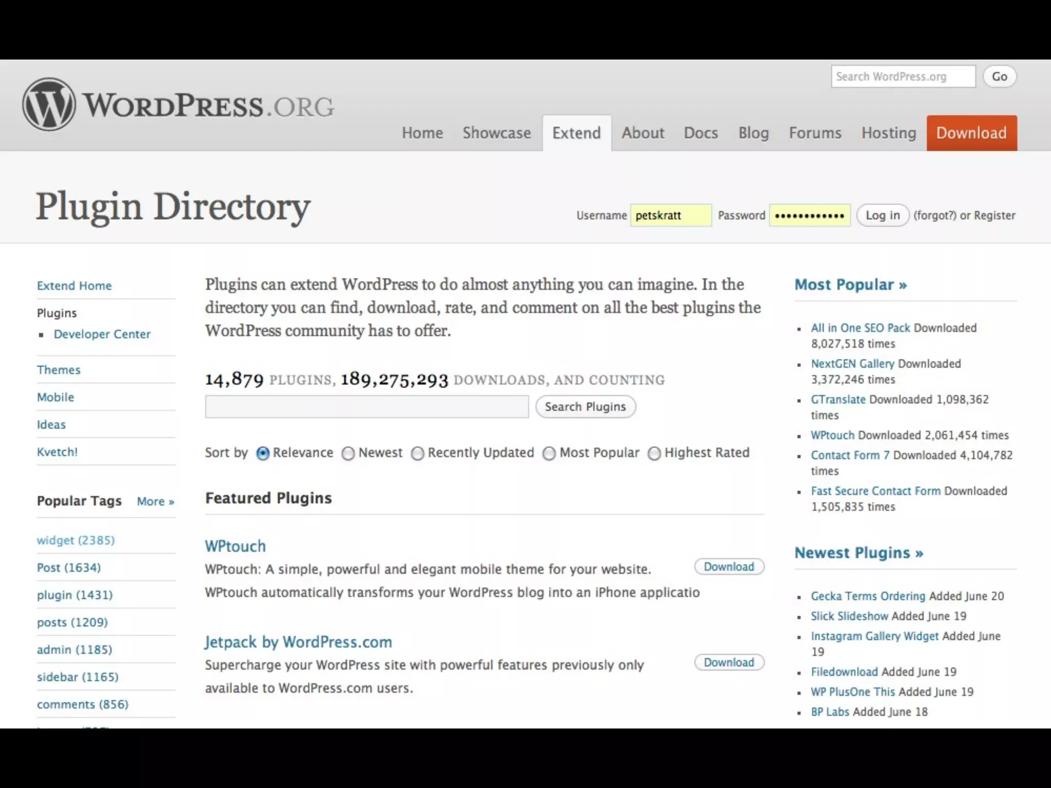Image resolution: width=1051 pixels, height=788 pixels.
Task: Select Most Popular sort radio
Action: (549, 454)
